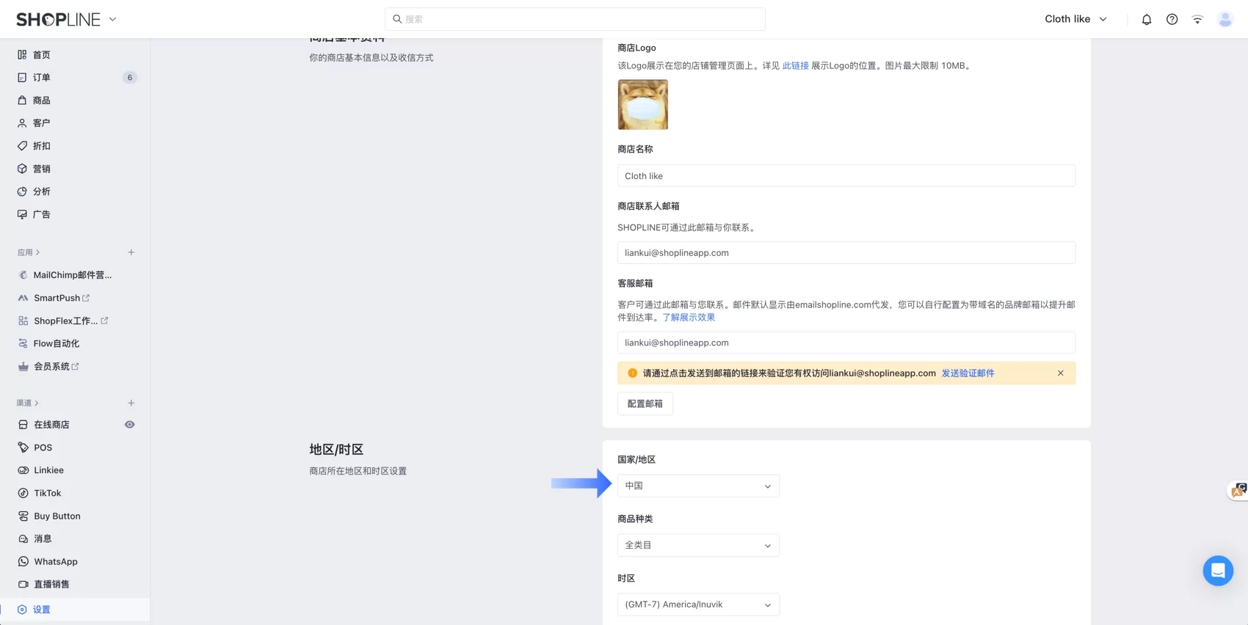Click the MailChimp app icon
1248x625 pixels.
[x=23, y=275]
